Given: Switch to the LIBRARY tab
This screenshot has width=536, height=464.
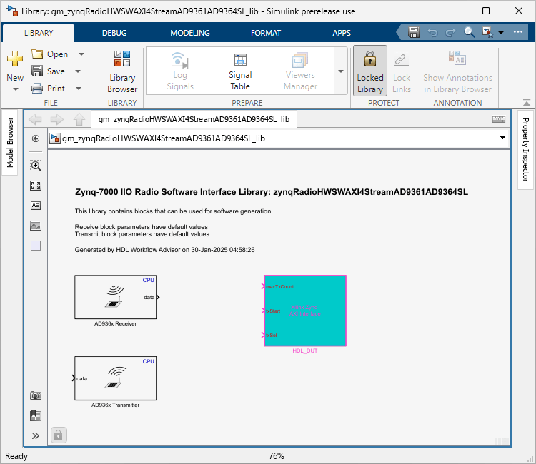Looking at the screenshot, I should 39,33.
